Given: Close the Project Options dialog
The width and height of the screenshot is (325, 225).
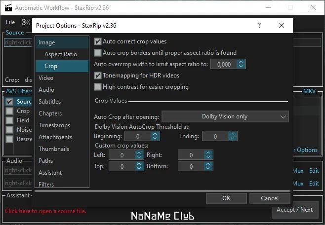Looking at the screenshot, I should pyautogui.click(x=281, y=25).
